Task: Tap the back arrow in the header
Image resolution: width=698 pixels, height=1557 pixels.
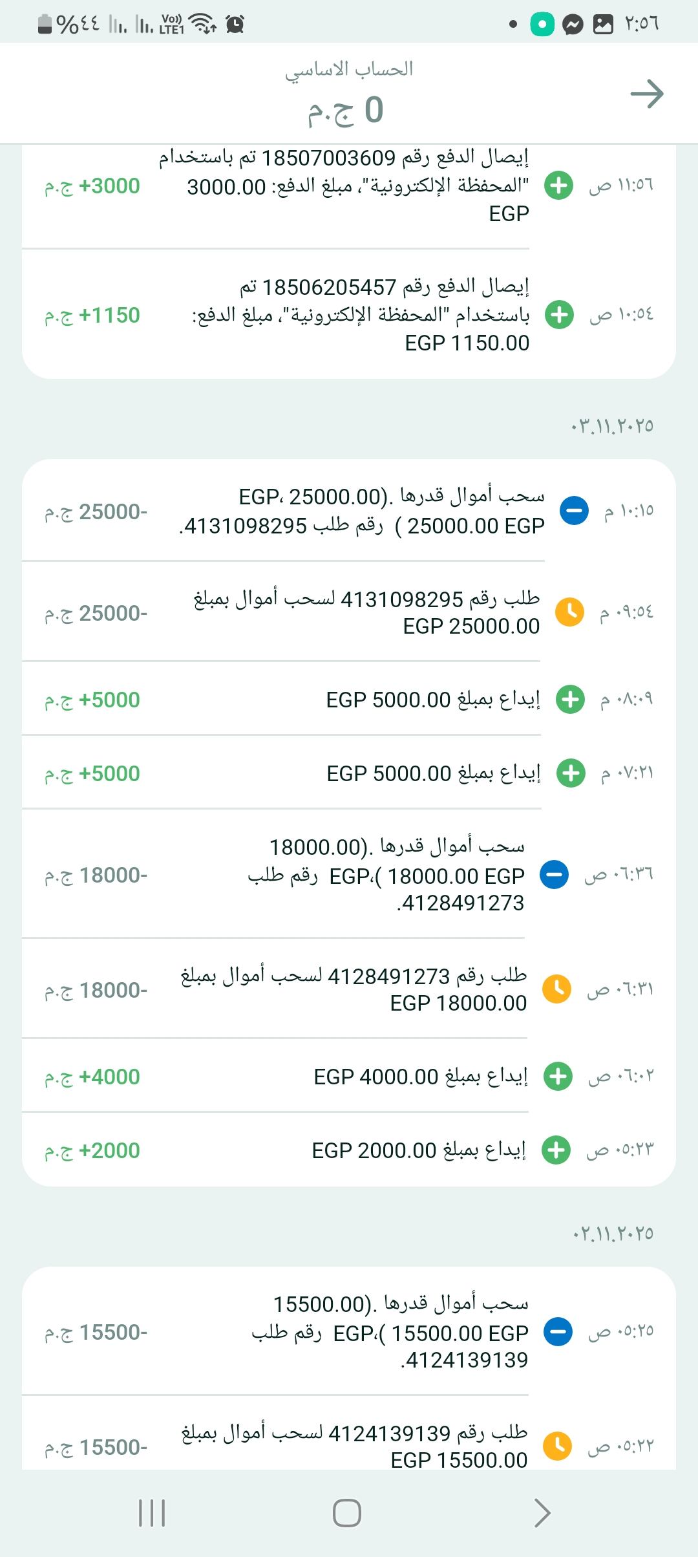Action: [x=647, y=94]
